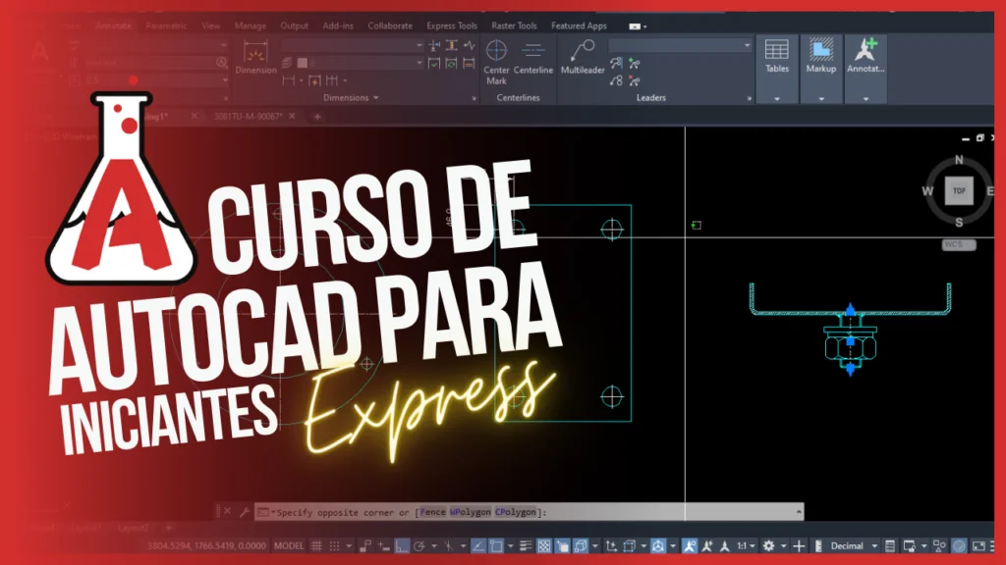Click the gear Workspace Switching icon

[768, 545]
